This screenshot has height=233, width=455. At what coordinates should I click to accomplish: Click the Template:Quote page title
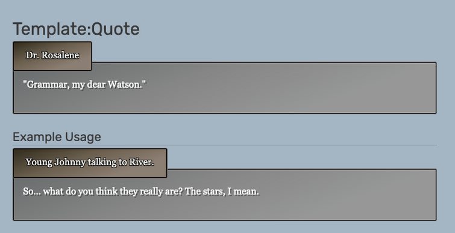tap(76, 29)
